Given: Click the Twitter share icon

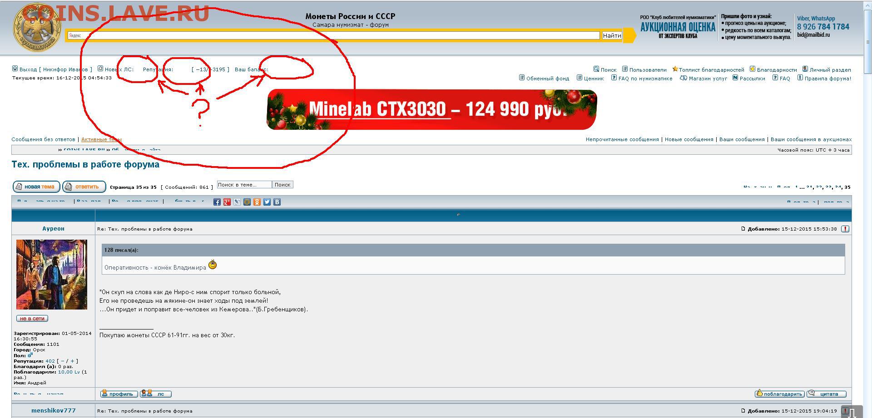Looking at the screenshot, I should point(267,202).
